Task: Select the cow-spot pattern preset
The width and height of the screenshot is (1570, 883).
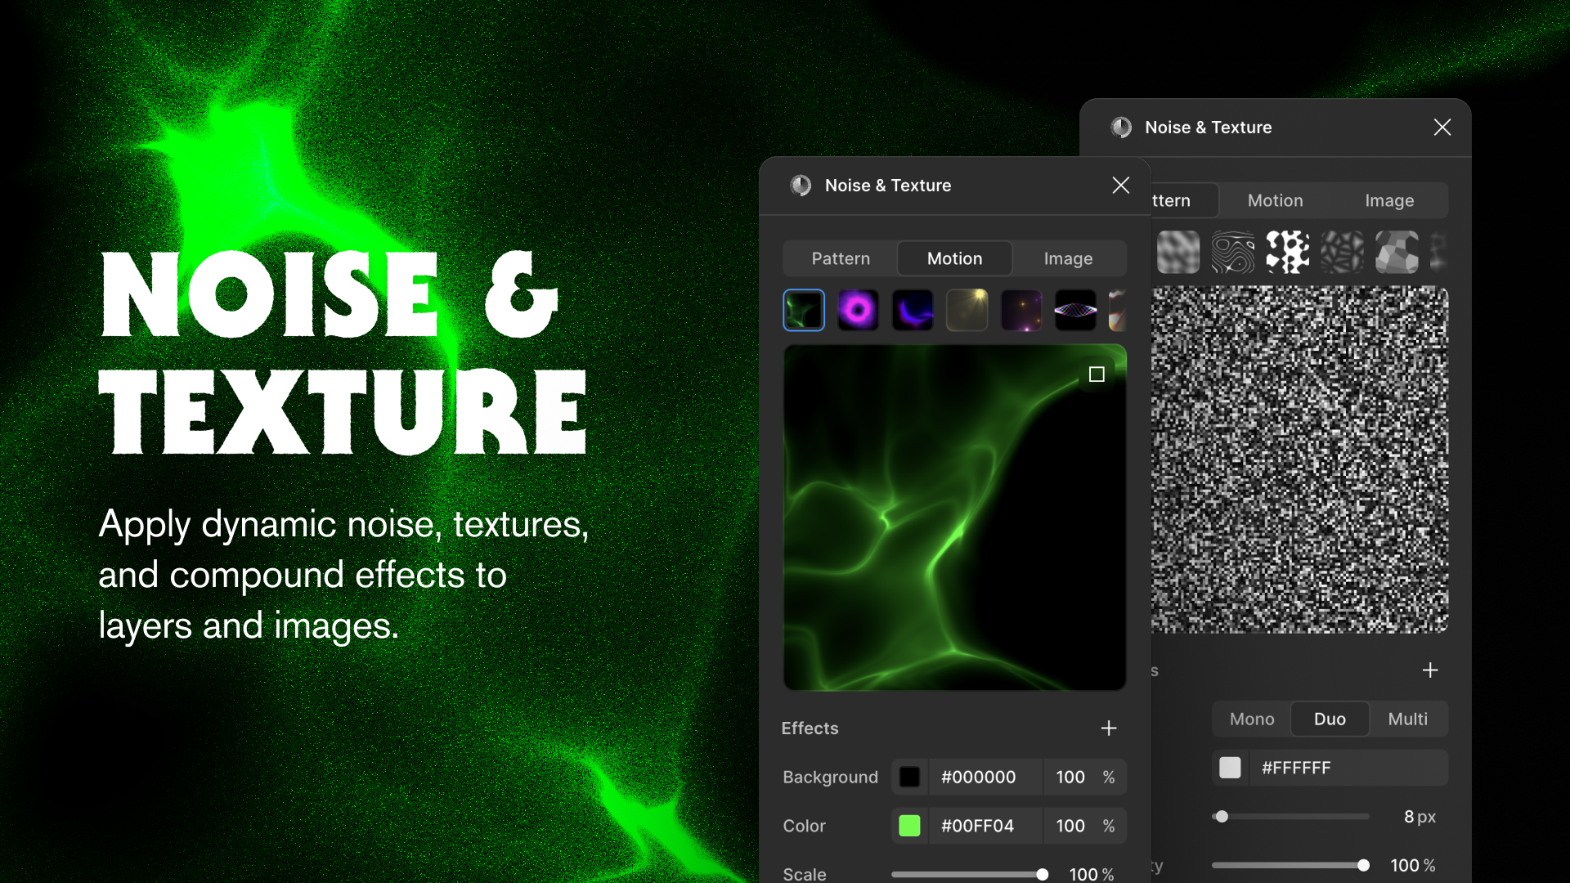Action: point(1287,252)
